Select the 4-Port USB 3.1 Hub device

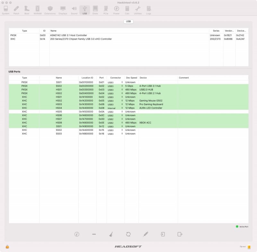[x=150, y=86]
